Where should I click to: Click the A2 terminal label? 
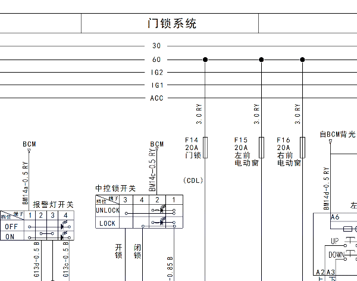320,272
